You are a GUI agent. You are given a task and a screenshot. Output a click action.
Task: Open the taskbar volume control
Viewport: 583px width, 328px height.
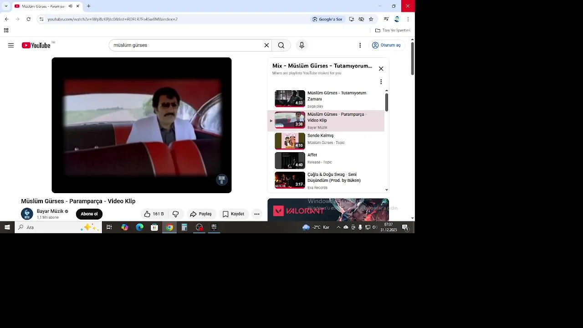375,227
